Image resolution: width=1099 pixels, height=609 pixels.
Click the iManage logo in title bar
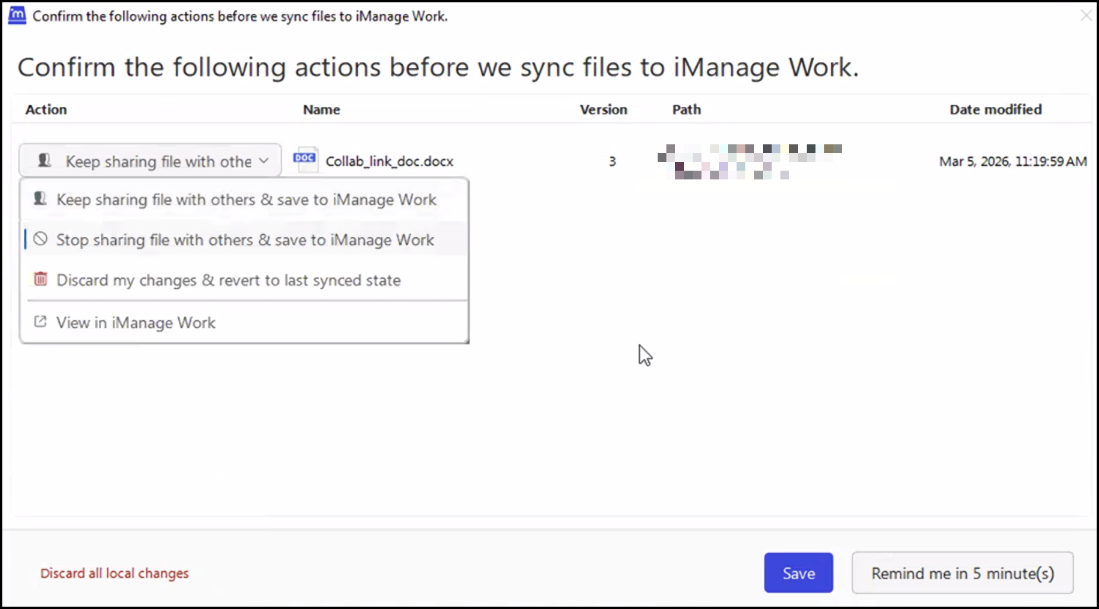coord(17,15)
